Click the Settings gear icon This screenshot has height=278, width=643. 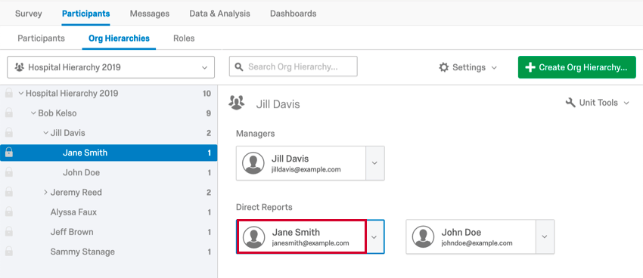[444, 67]
